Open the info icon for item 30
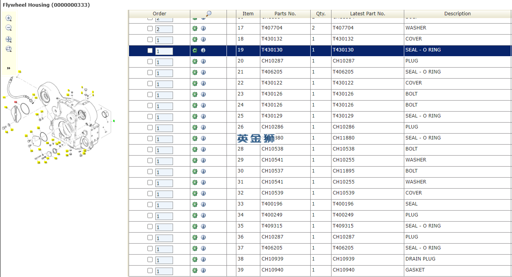 point(203,171)
